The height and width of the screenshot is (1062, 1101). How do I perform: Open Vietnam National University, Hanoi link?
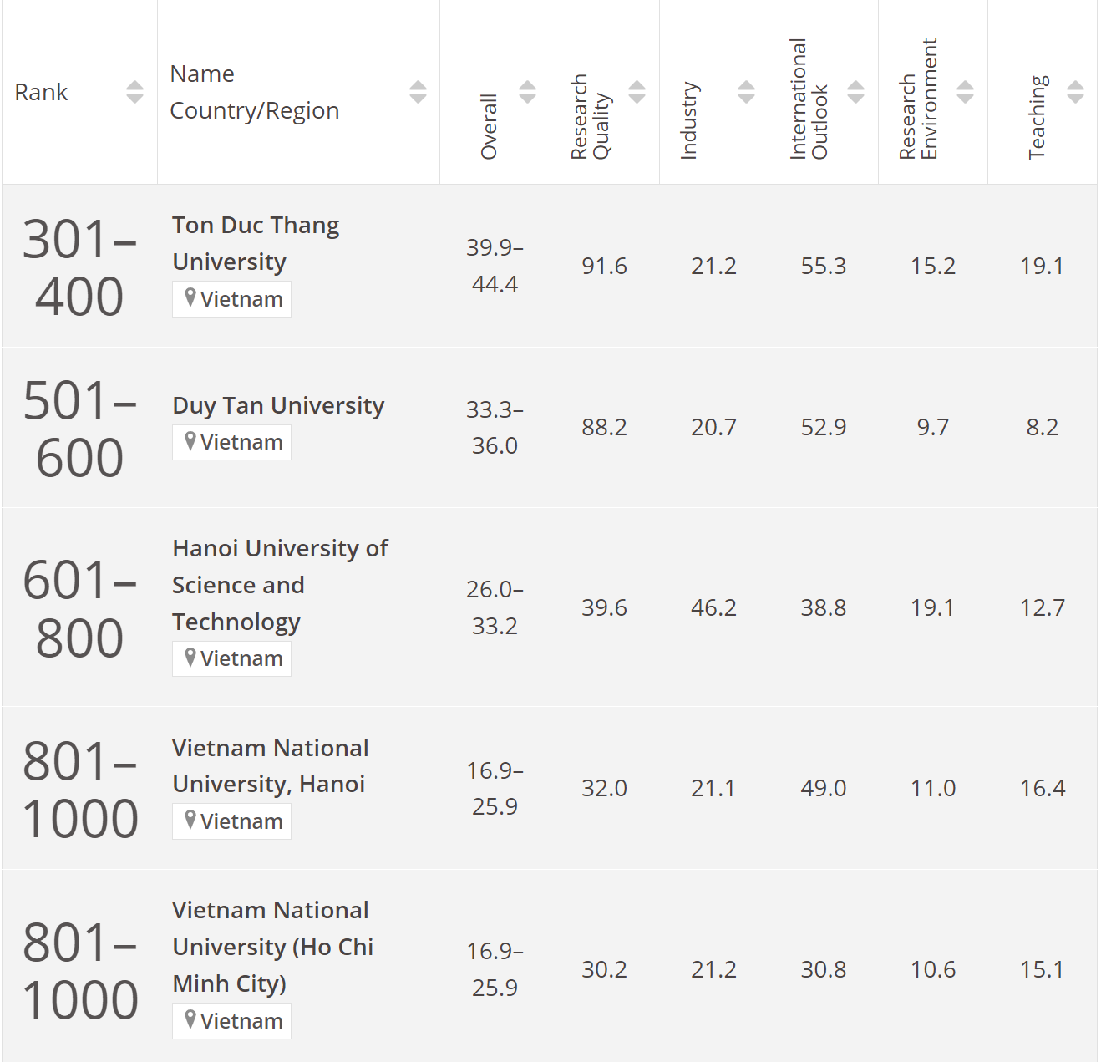pos(269,765)
